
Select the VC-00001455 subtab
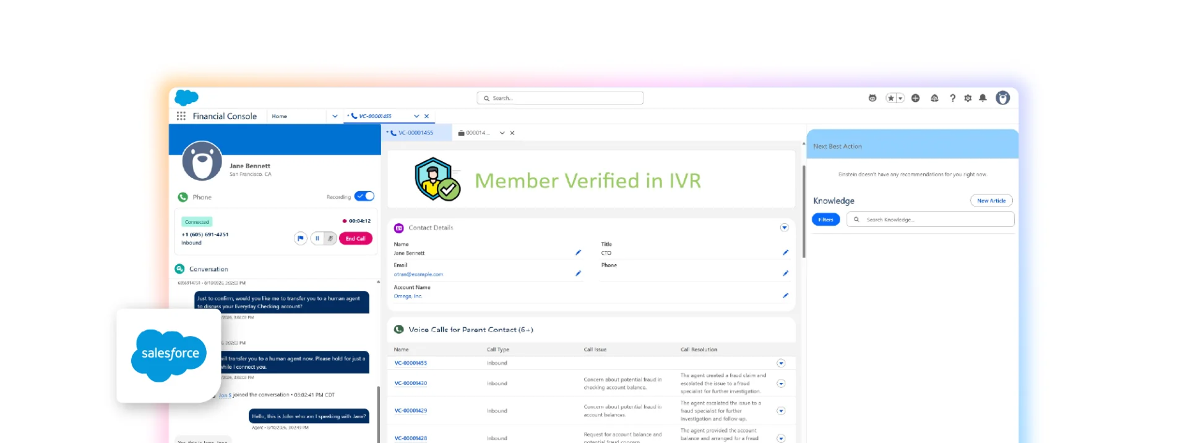(x=416, y=133)
